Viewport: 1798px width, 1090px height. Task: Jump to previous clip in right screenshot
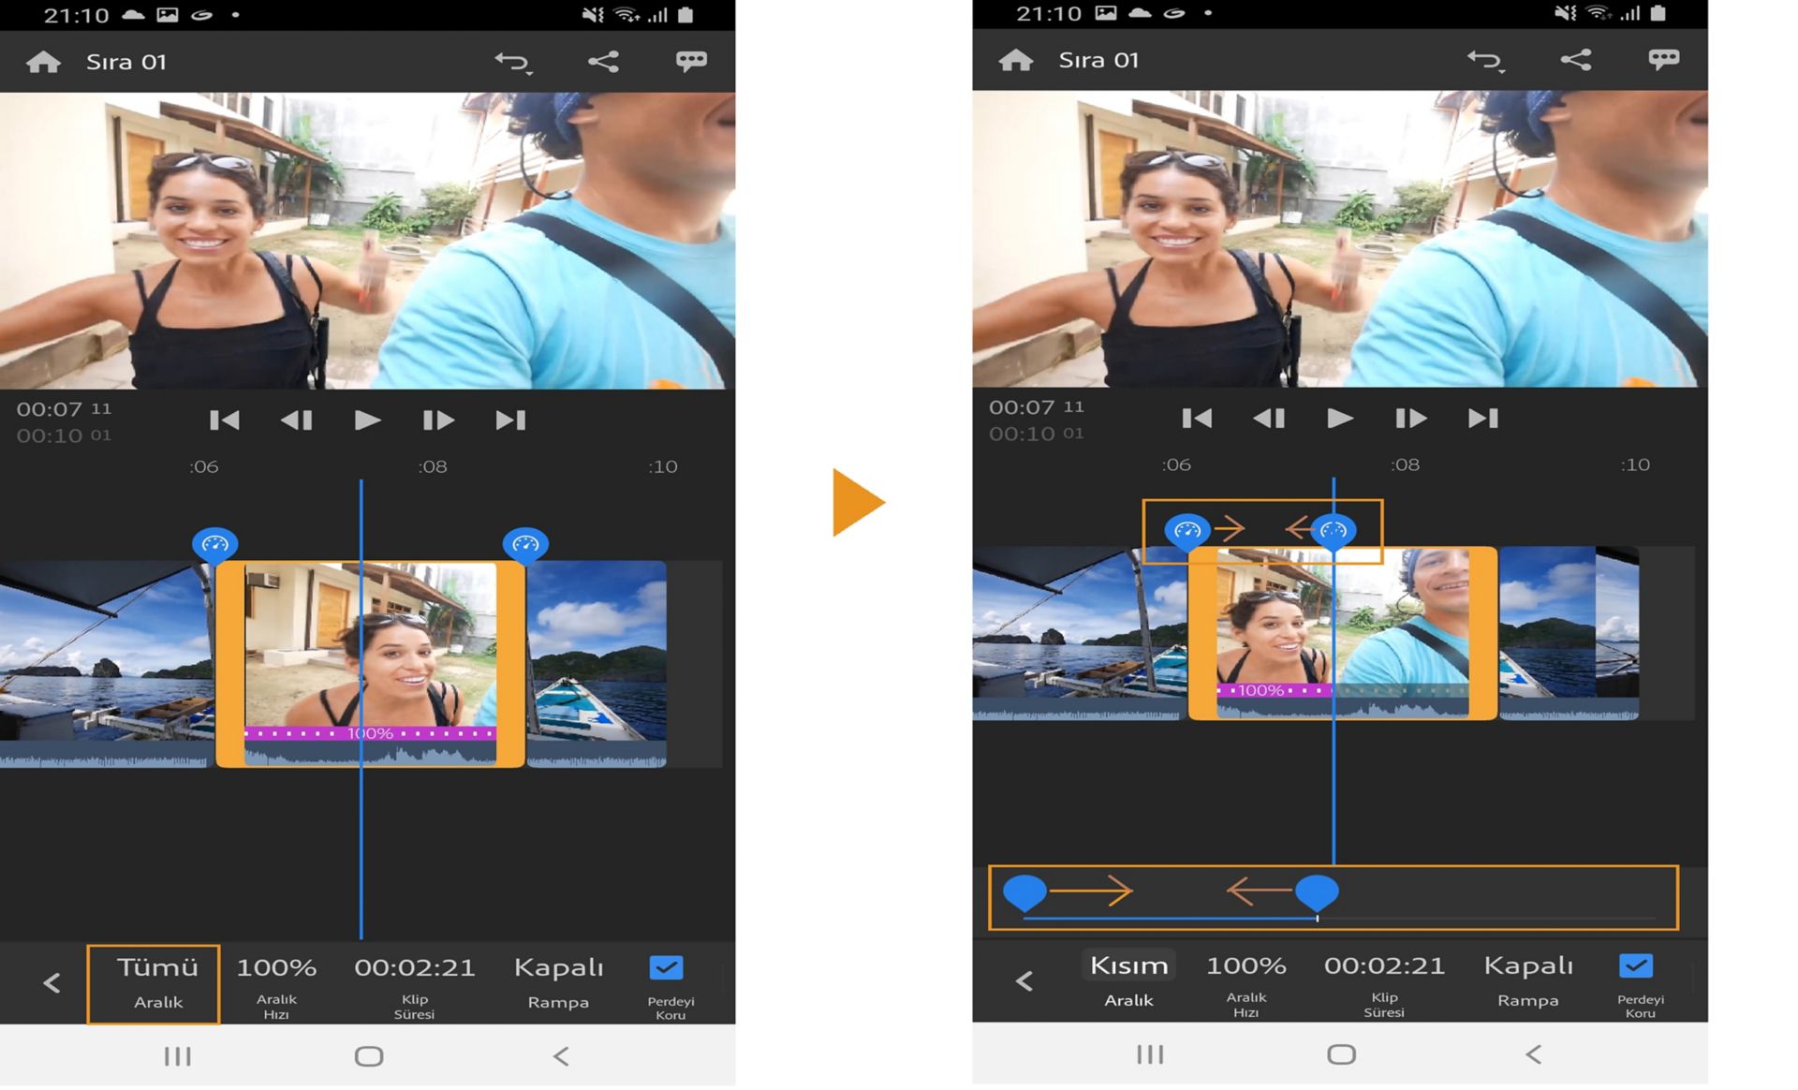(x=1197, y=419)
